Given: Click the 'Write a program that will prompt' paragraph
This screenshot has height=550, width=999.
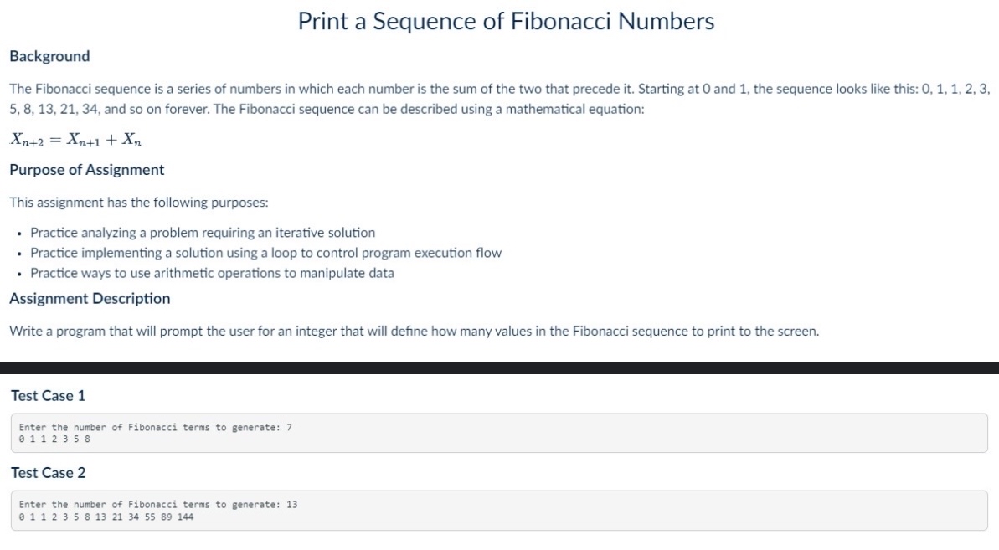Looking at the screenshot, I should point(414,332).
